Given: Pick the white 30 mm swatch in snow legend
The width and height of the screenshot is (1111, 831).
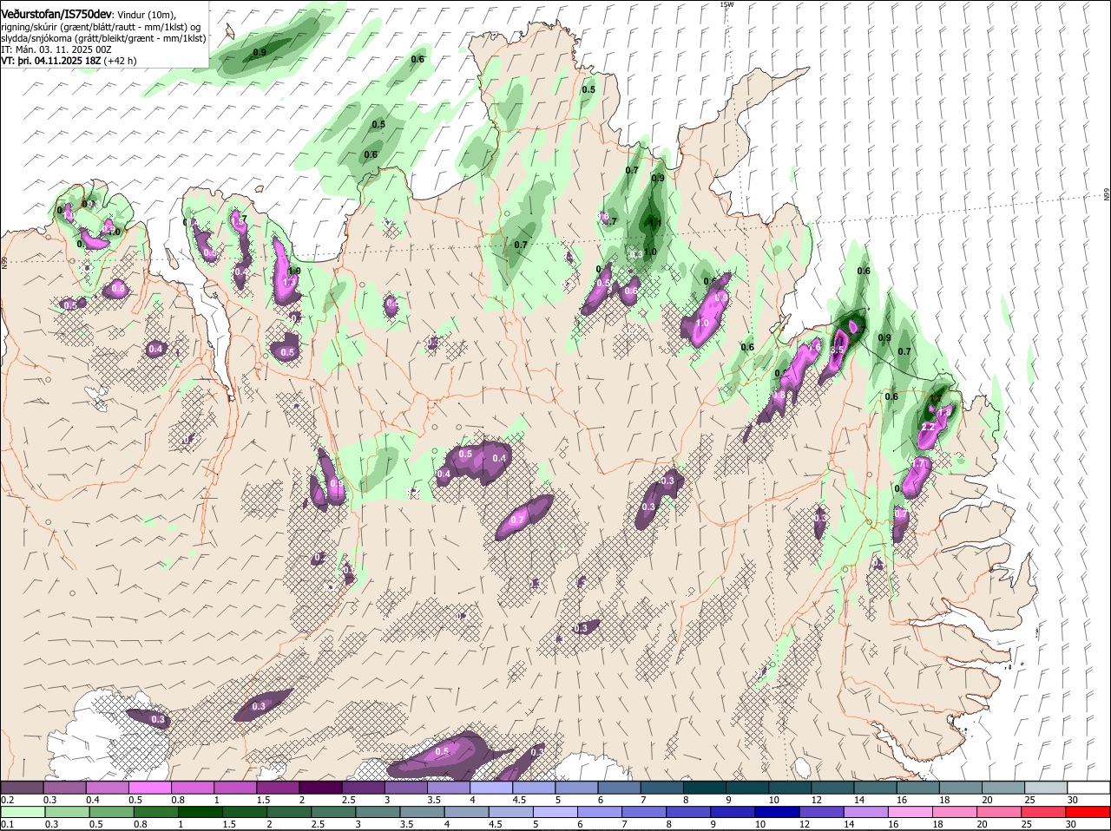Looking at the screenshot, I should (x=1089, y=787).
